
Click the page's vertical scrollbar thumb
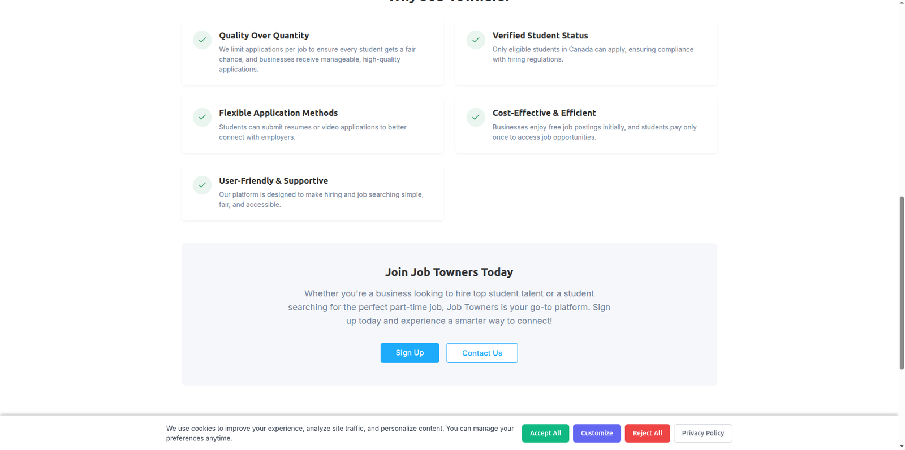click(x=902, y=283)
